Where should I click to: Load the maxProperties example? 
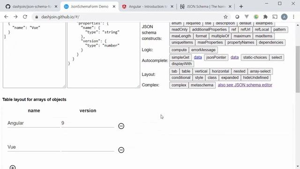tap(210, 42)
